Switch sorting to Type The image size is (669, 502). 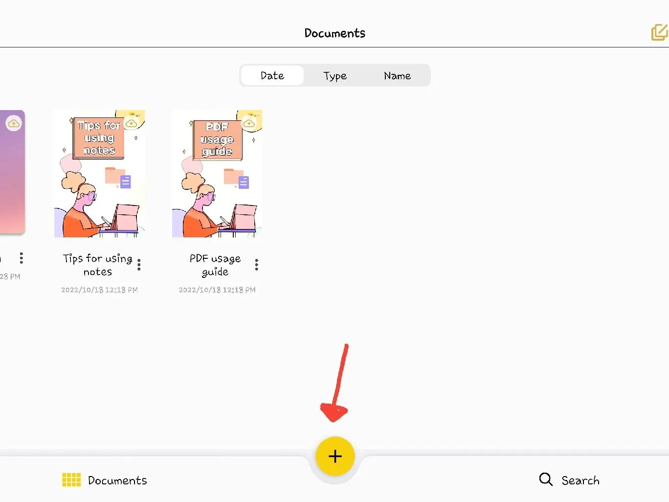(x=335, y=75)
